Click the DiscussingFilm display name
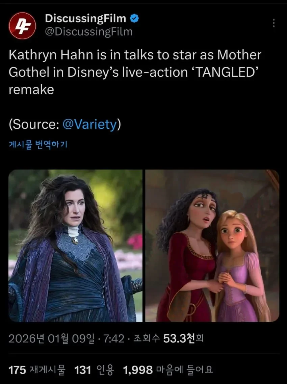This screenshot has height=384, width=287. pos(85,19)
